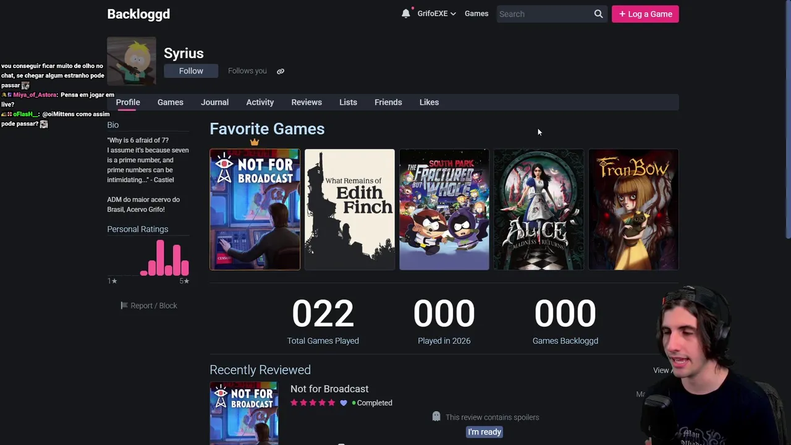Screen dimensions: 791x445
Task: Open the Games link in top navigation
Action: 476,14
